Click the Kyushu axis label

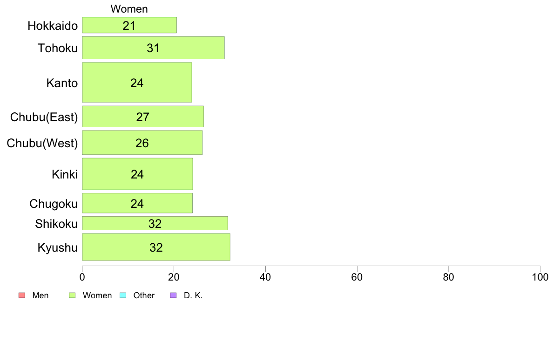(57, 247)
